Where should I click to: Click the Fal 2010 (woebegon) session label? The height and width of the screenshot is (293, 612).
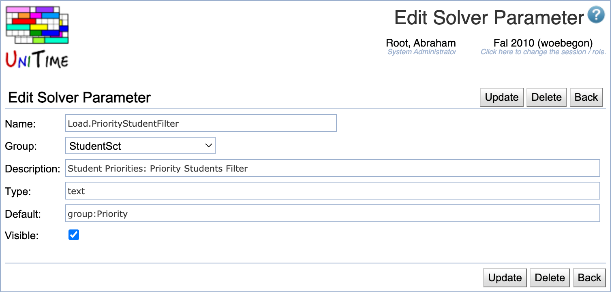543,43
